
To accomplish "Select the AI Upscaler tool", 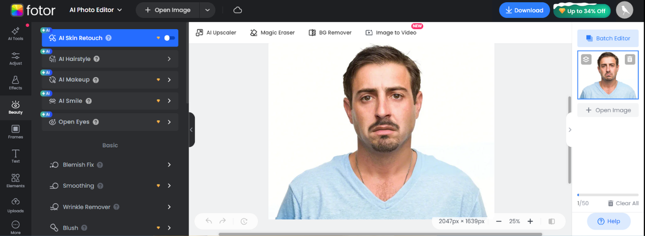I will [x=216, y=32].
